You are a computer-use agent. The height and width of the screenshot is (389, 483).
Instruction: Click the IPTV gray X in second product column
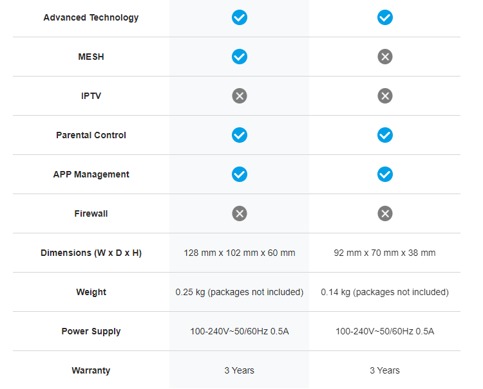384,96
